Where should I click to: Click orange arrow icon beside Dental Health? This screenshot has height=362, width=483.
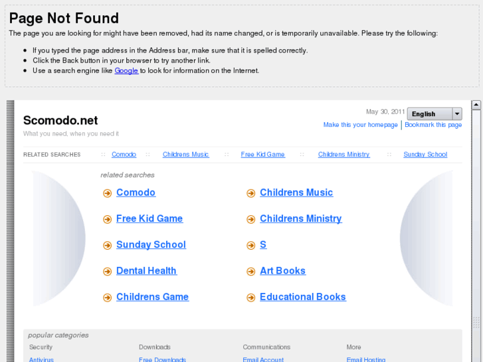tap(107, 271)
